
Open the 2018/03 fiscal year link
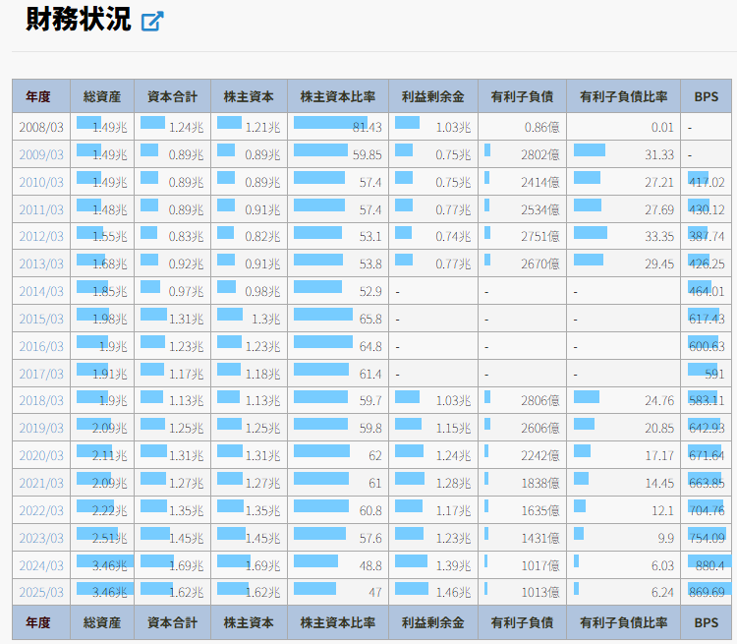pos(40,401)
